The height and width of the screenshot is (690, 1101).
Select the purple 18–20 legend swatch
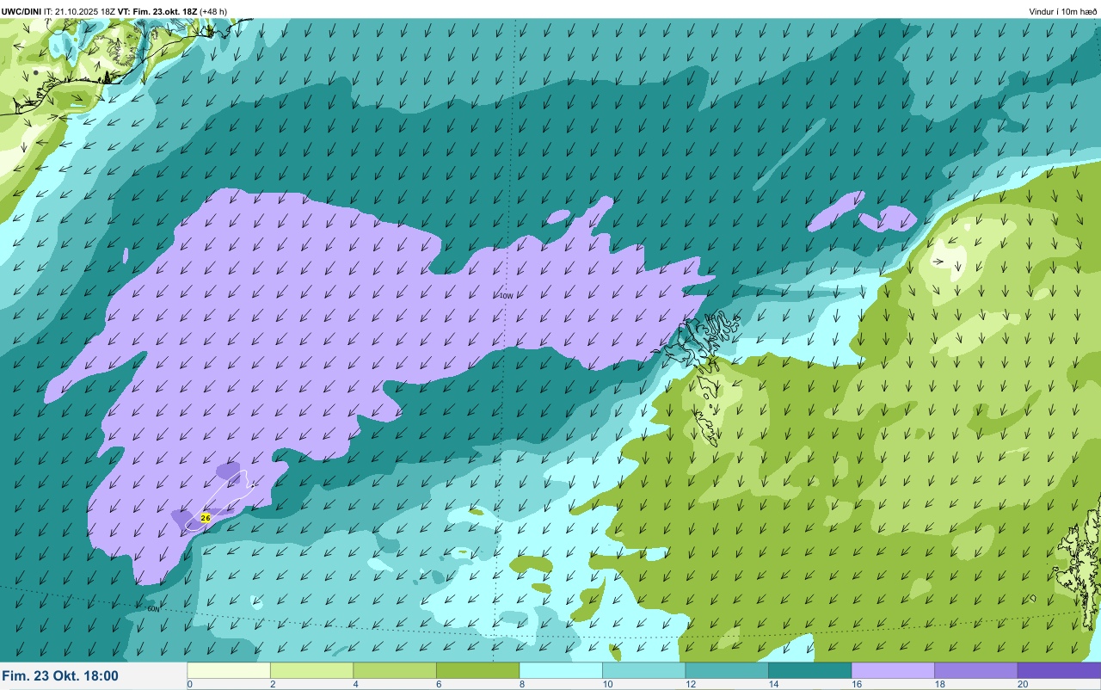point(975,670)
